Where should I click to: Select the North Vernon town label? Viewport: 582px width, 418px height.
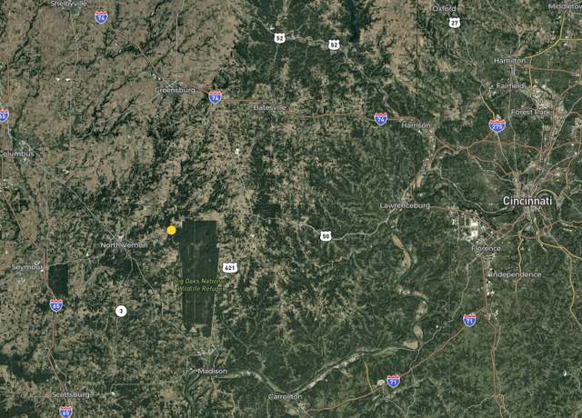pyautogui.click(x=124, y=245)
